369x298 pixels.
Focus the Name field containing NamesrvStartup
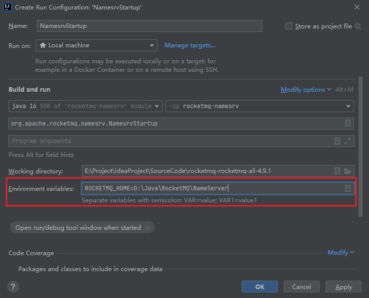pos(150,26)
